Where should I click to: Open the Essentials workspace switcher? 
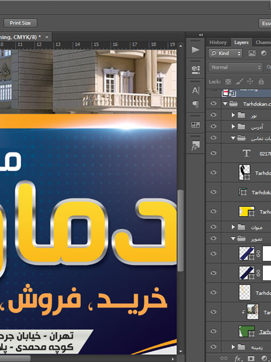click(x=265, y=23)
